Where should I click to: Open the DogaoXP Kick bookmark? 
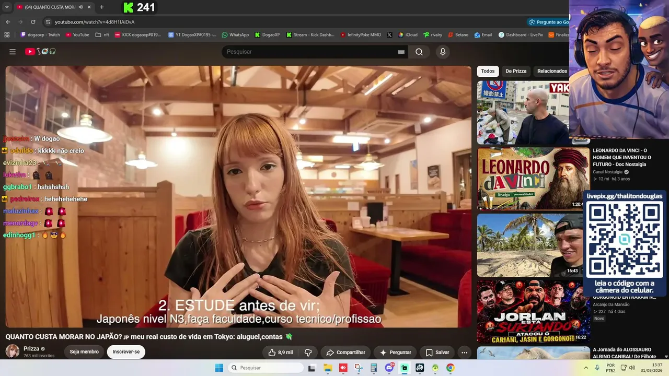coord(267,35)
